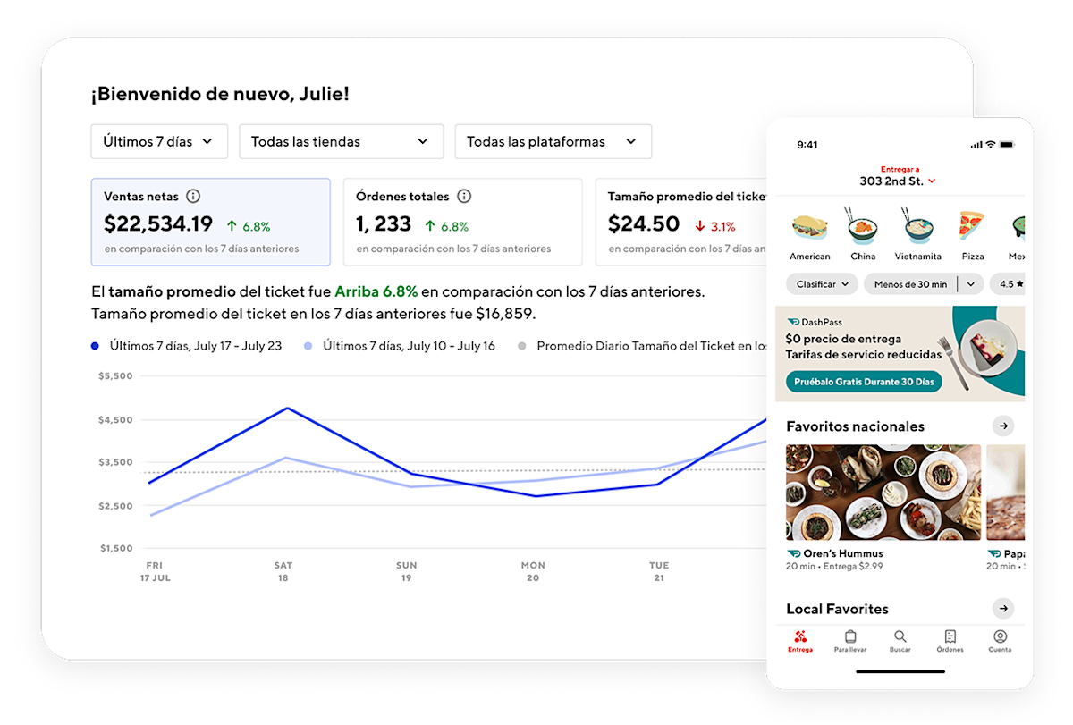Image resolution: width=1073 pixels, height=725 pixels.
Task: Open delivery address 303 2nd St. dropdown
Action: (x=898, y=181)
